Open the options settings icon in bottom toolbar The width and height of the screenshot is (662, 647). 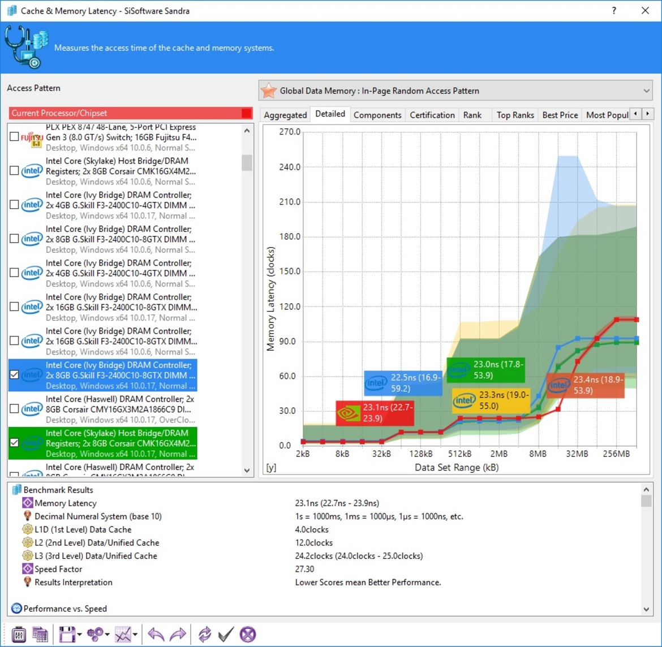(19, 635)
